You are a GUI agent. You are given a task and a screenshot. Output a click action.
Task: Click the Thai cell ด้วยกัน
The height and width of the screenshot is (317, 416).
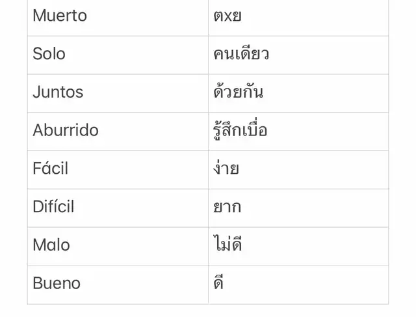tap(239, 92)
